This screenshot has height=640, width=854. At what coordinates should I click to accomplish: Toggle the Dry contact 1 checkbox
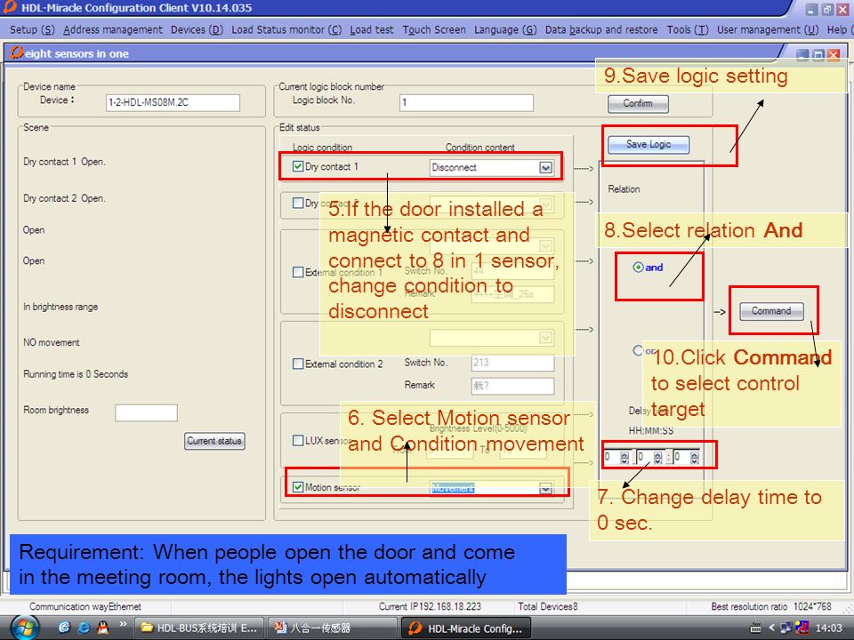(298, 166)
